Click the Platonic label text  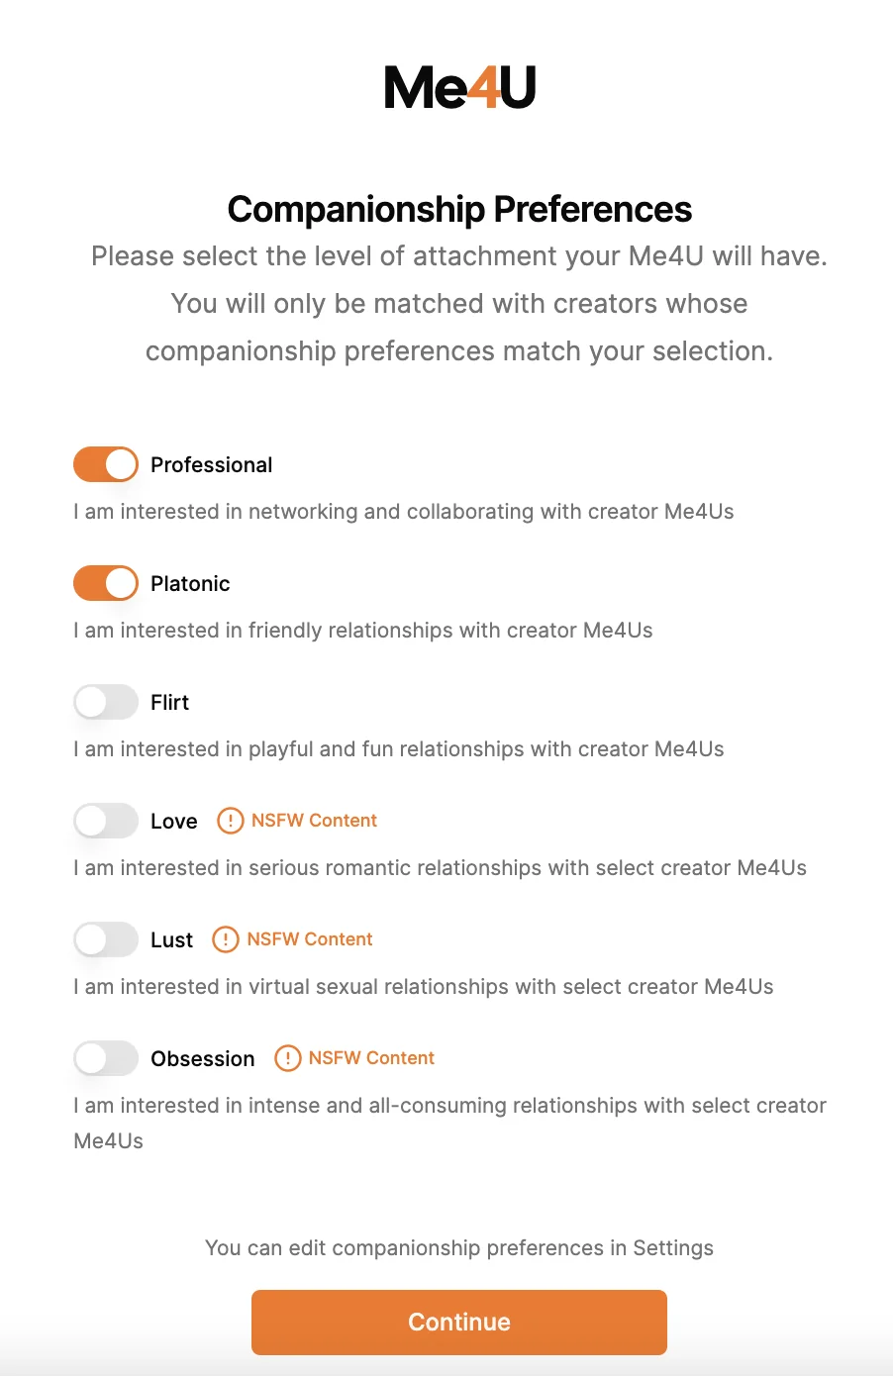point(190,584)
